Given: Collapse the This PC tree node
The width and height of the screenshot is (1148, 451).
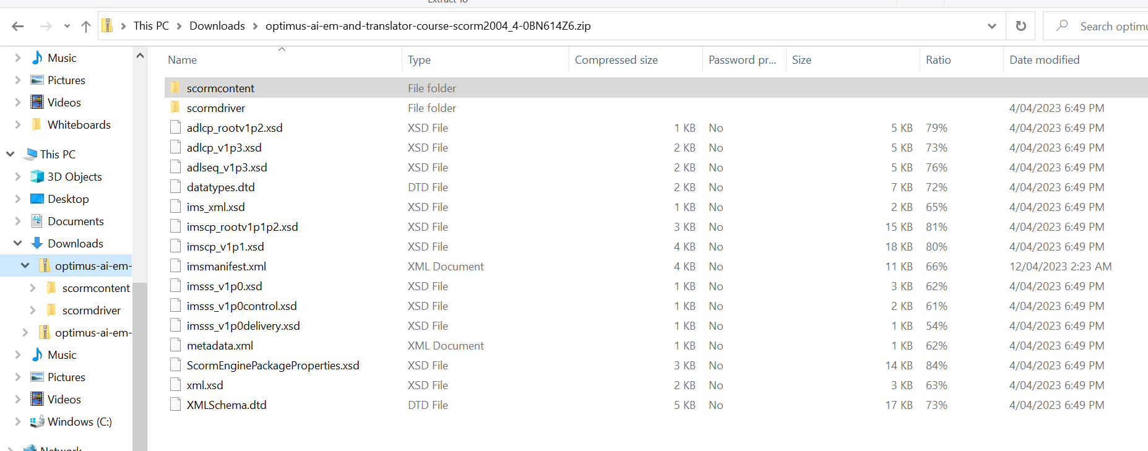Looking at the screenshot, I should coord(10,154).
